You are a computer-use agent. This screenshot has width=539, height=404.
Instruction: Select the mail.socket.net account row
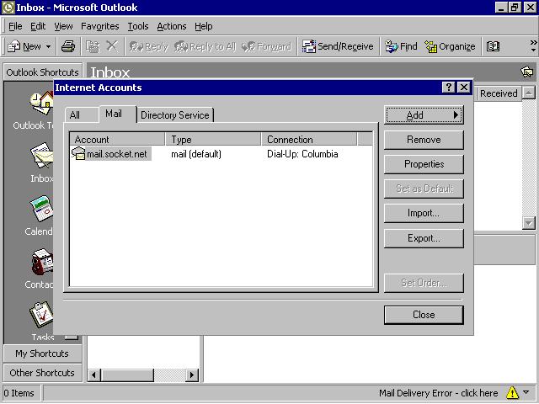point(221,154)
